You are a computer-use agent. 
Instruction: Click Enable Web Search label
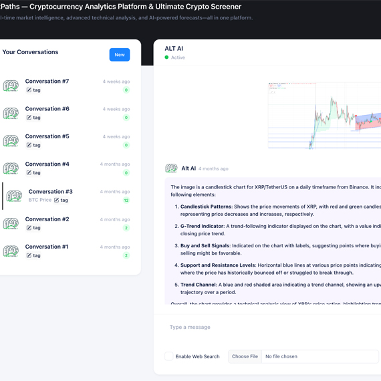pos(197,356)
